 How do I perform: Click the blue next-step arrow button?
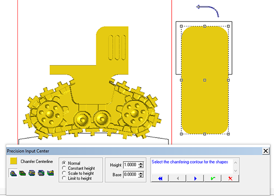pos(195,178)
